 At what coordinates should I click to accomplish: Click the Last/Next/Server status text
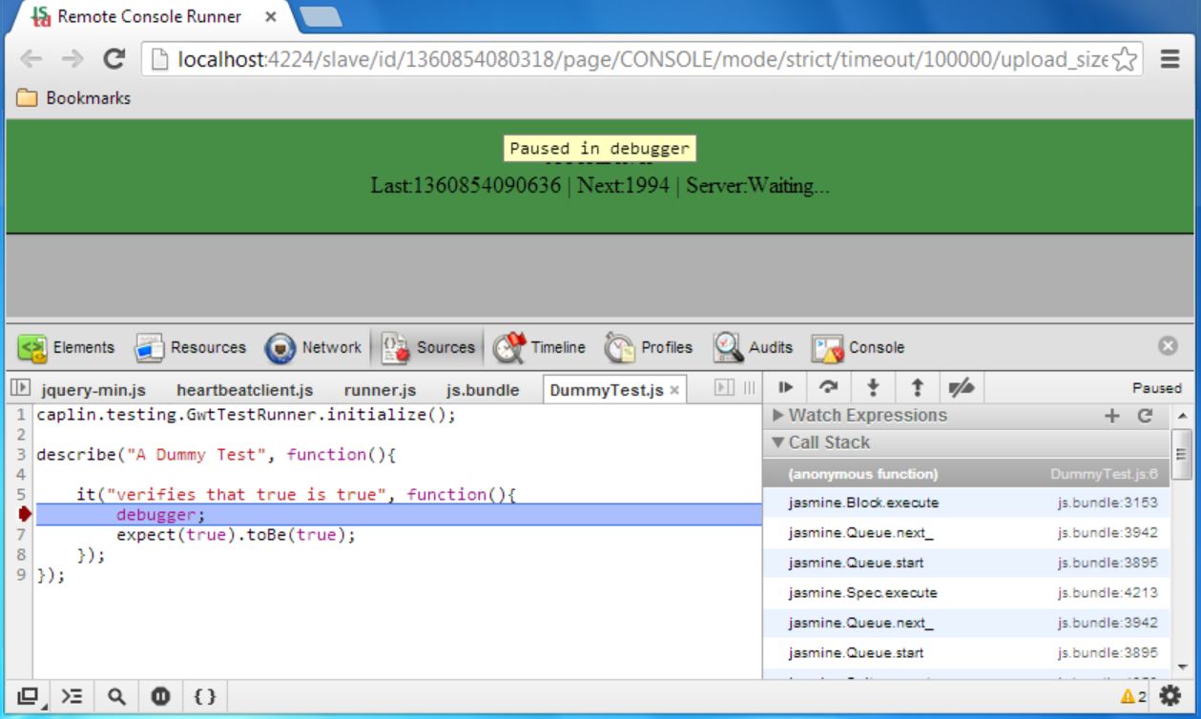tap(600, 185)
